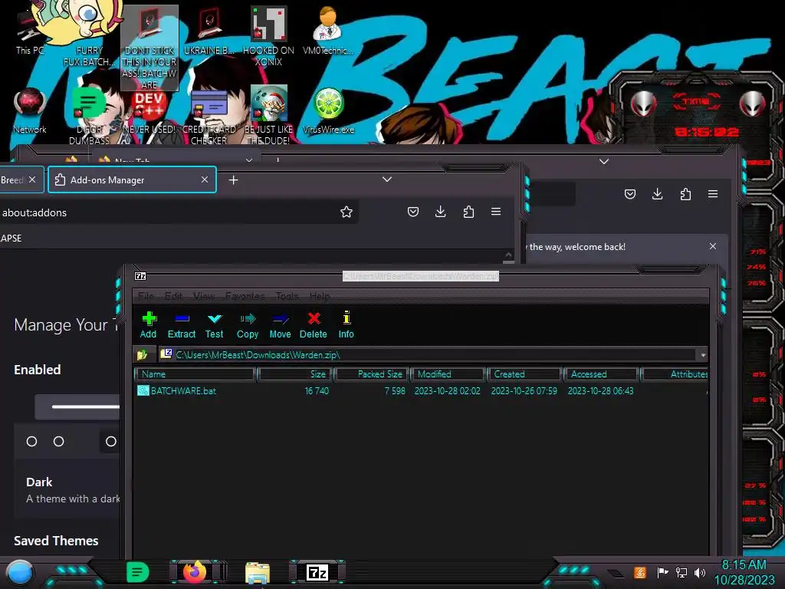Click the Action Center flag tray icon
785x589 pixels.
[x=662, y=572]
